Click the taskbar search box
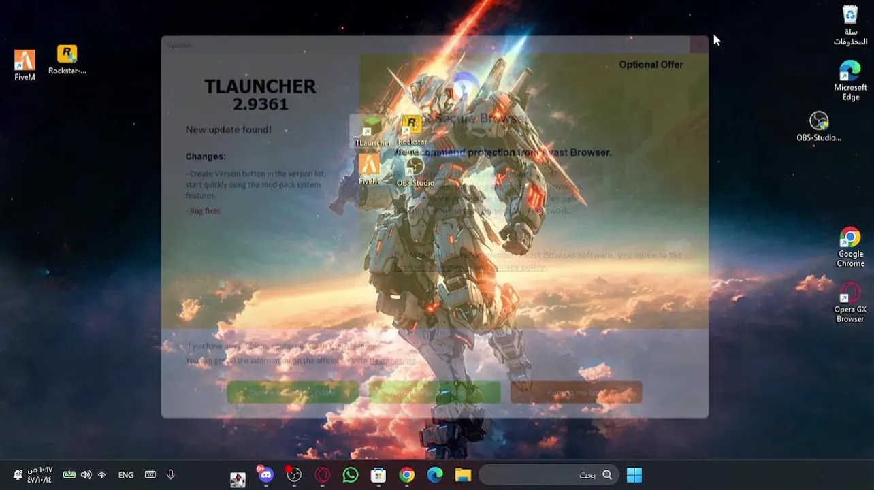 point(548,475)
